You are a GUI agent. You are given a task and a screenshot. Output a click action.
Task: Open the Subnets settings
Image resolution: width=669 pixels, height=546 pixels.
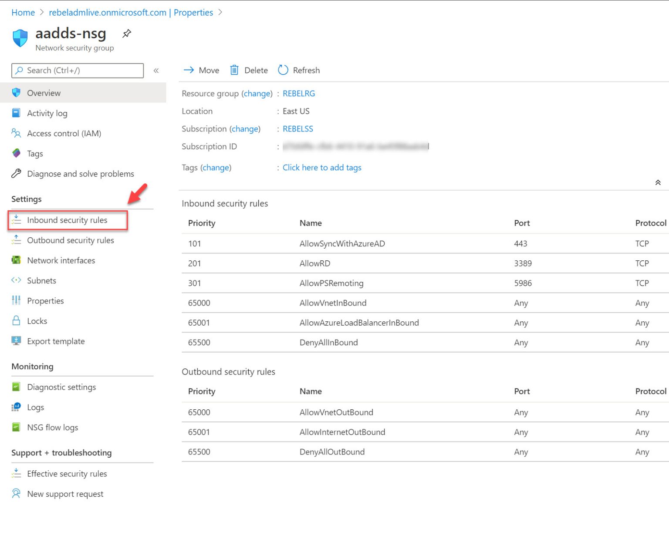click(42, 280)
